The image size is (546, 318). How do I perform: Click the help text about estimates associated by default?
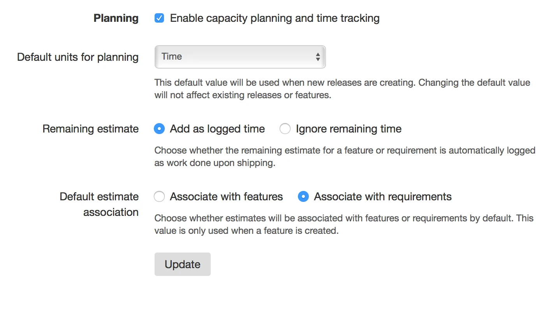click(x=343, y=224)
